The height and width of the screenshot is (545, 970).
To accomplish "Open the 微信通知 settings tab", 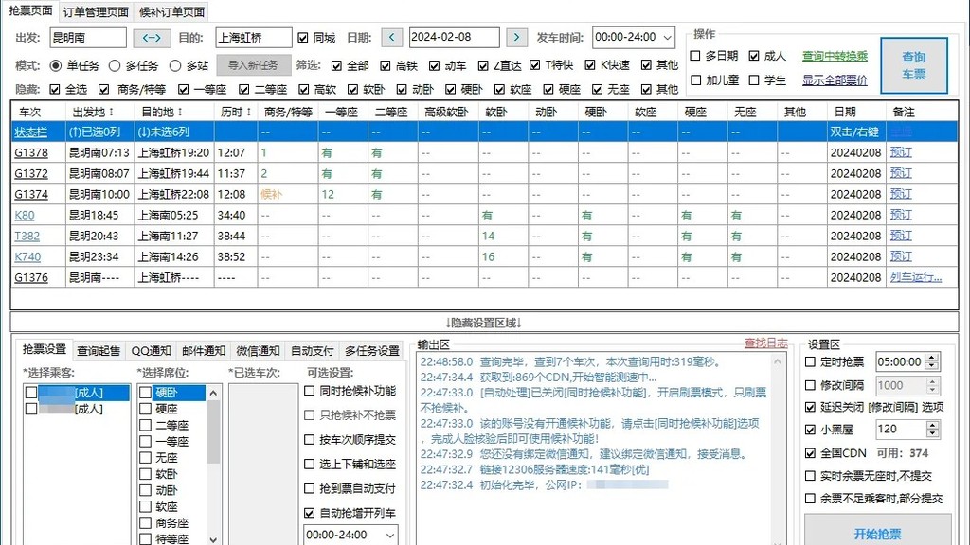I will pos(258,351).
